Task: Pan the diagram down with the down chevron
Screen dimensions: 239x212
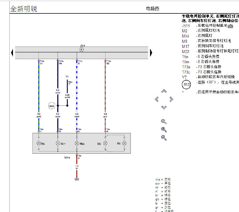Action: coord(164,107)
